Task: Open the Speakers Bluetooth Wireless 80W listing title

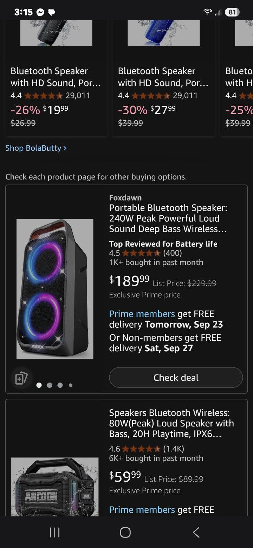Action: [x=171, y=423]
